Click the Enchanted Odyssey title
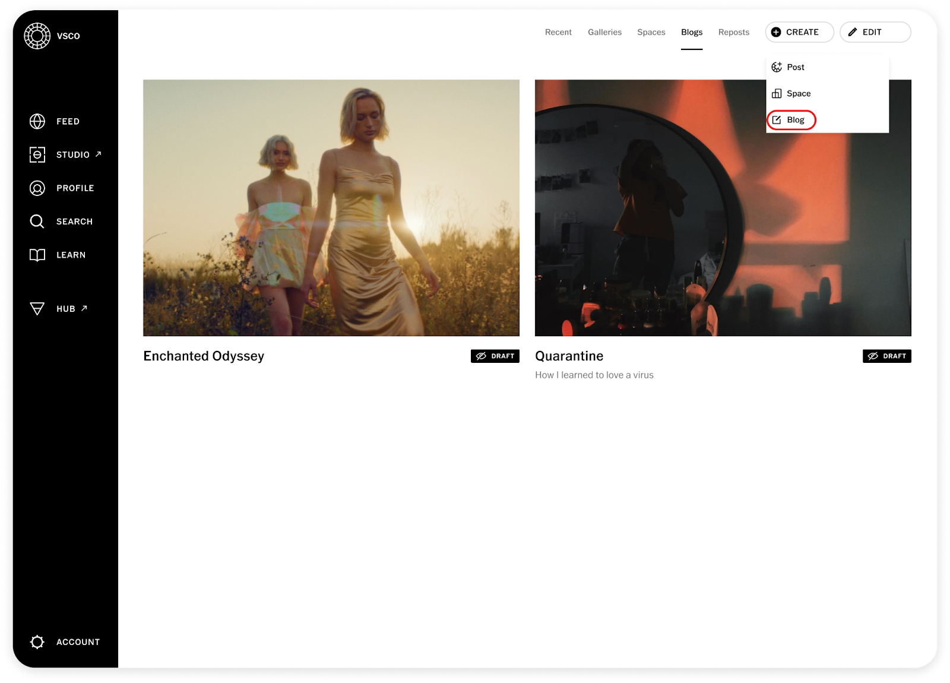This screenshot has width=950, height=683. pos(204,356)
